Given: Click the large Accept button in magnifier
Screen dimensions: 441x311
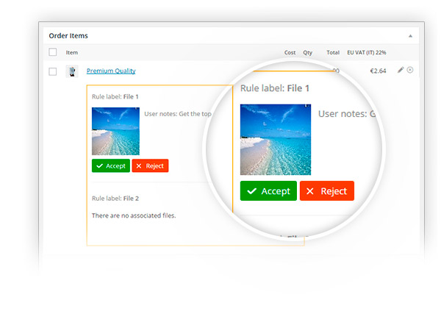Looking at the screenshot, I should pos(268,191).
